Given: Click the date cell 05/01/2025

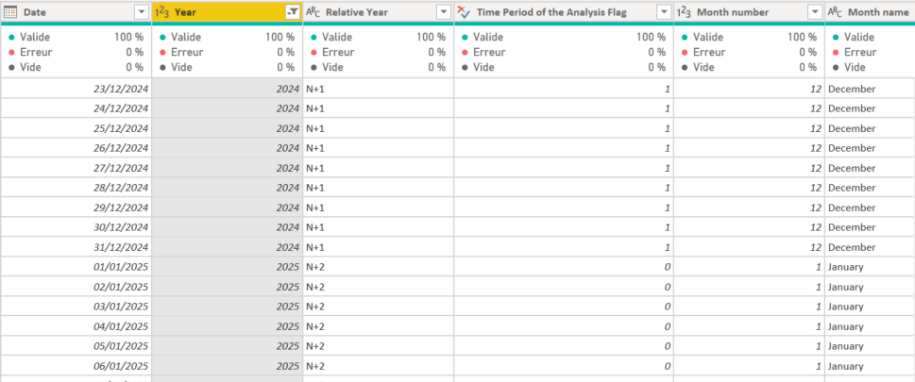Looking at the screenshot, I should coord(76,346).
